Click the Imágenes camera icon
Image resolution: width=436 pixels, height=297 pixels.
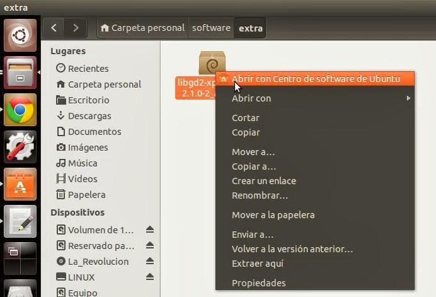60,147
